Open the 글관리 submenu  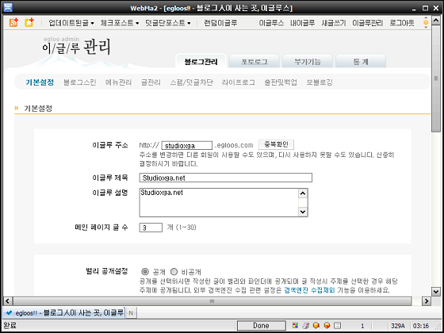coord(151,82)
